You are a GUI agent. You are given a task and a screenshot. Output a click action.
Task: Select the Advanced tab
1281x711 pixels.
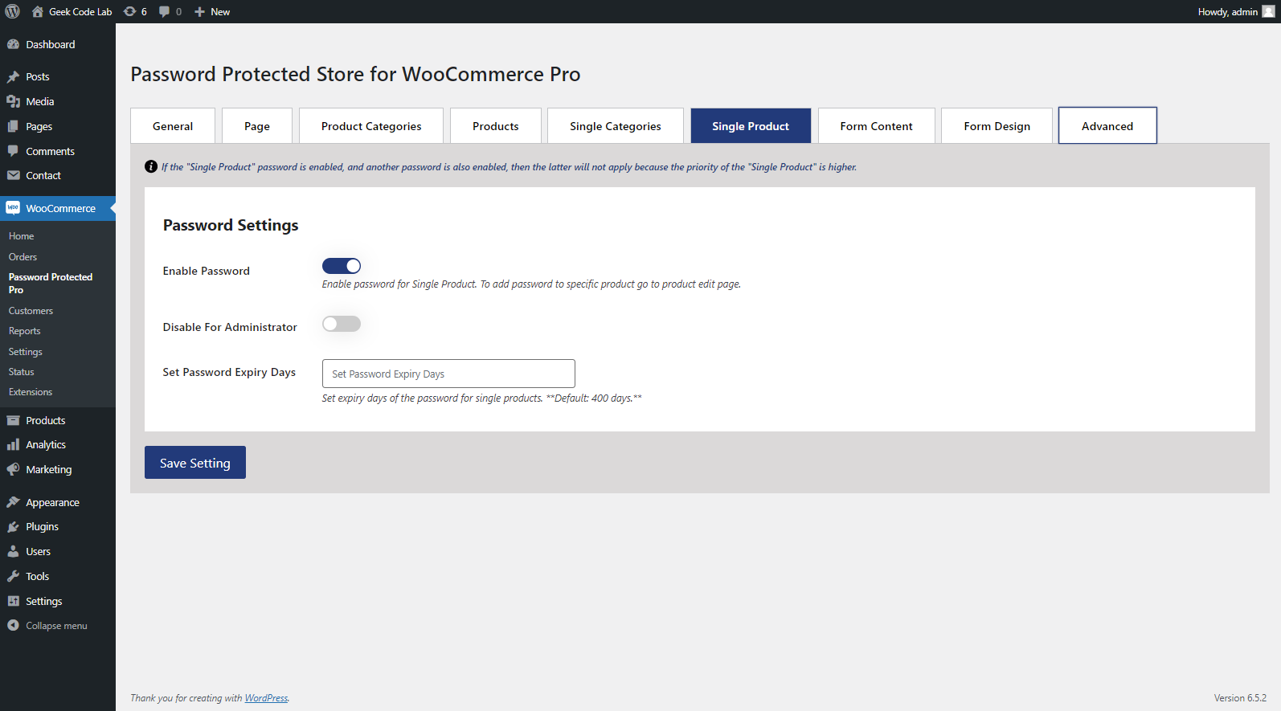[1107, 126]
